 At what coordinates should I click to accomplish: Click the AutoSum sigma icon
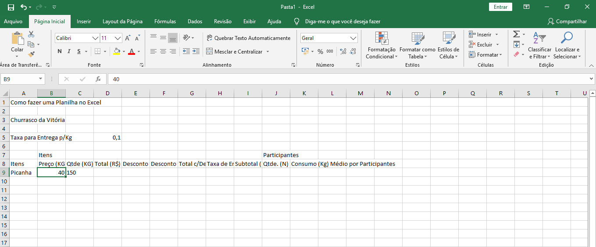pos(516,34)
